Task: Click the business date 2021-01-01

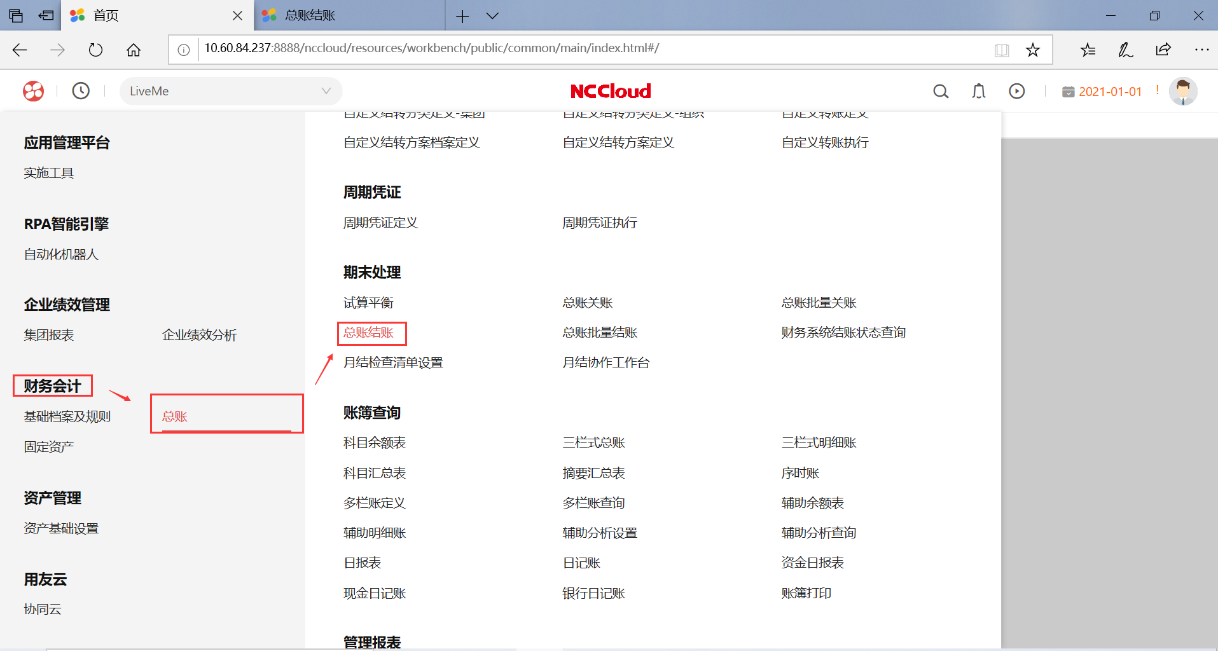Action: click(x=1110, y=92)
